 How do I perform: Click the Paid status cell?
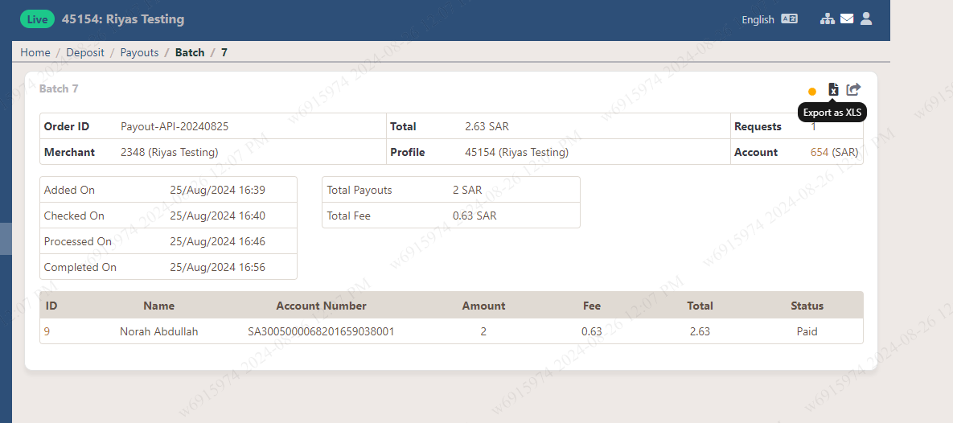807,331
